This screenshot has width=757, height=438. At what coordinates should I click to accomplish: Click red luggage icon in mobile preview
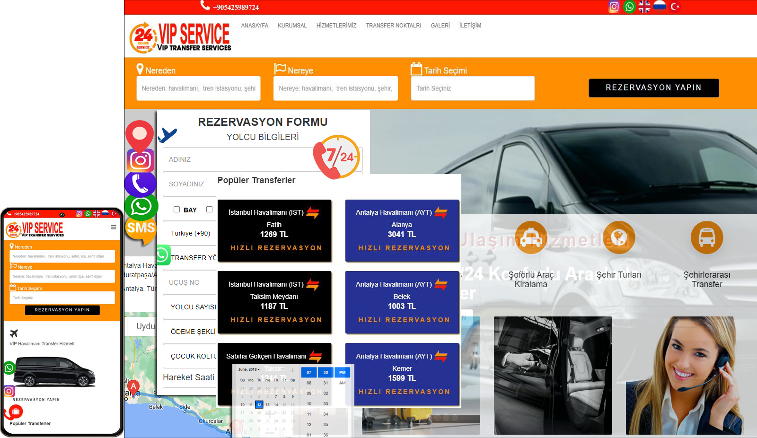pyautogui.click(x=16, y=412)
